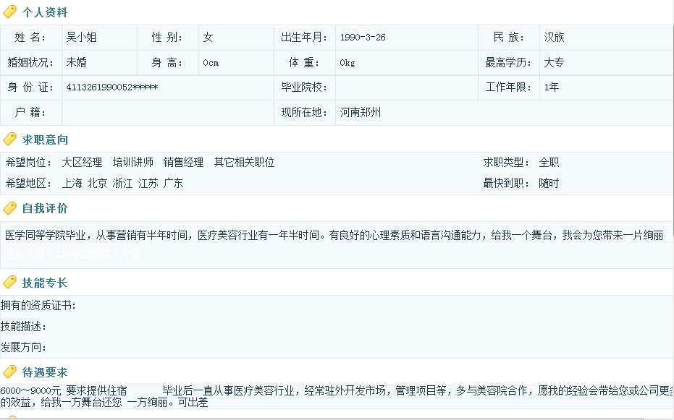Image resolution: width=674 pixels, height=420 pixels.
Task: Click the job type value 全职
Action: [x=549, y=163]
